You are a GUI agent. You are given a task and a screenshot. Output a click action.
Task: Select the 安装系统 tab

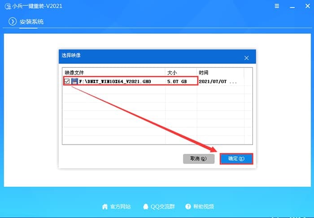[31, 22]
